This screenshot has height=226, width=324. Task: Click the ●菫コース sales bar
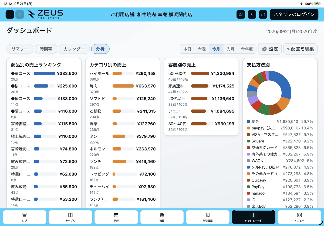pyautogui.click(x=44, y=73)
